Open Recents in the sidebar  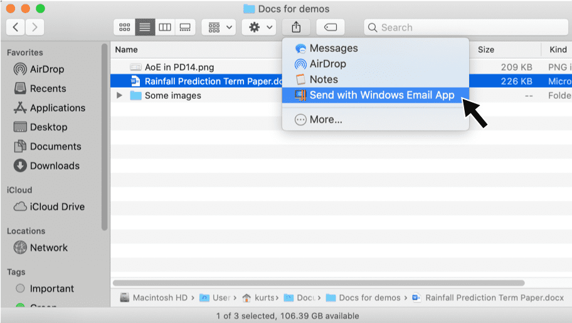tap(40, 88)
